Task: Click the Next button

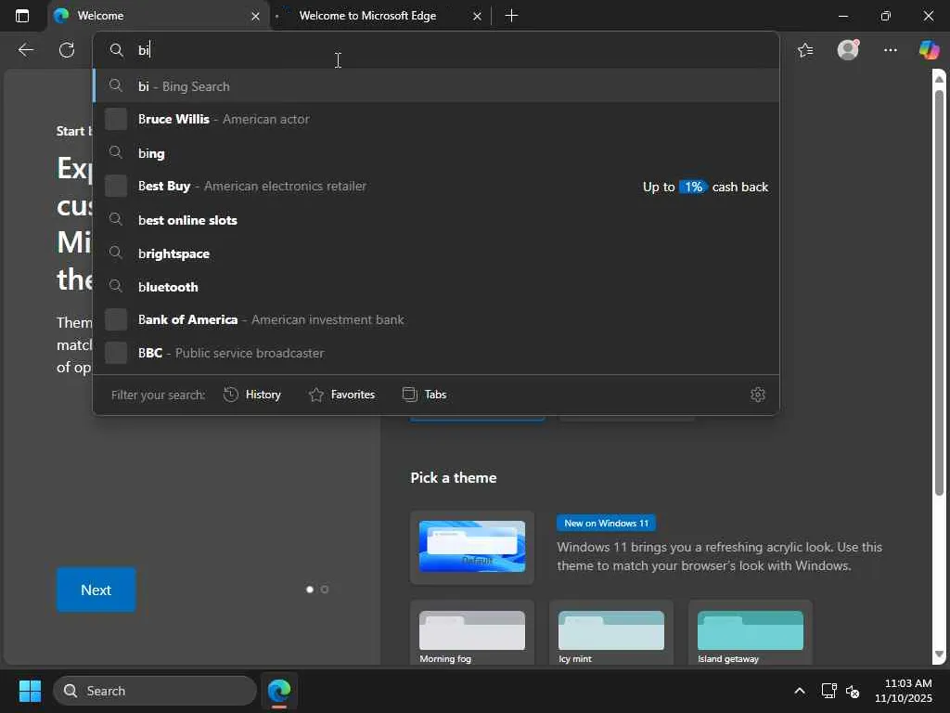Action: click(96, 590)
